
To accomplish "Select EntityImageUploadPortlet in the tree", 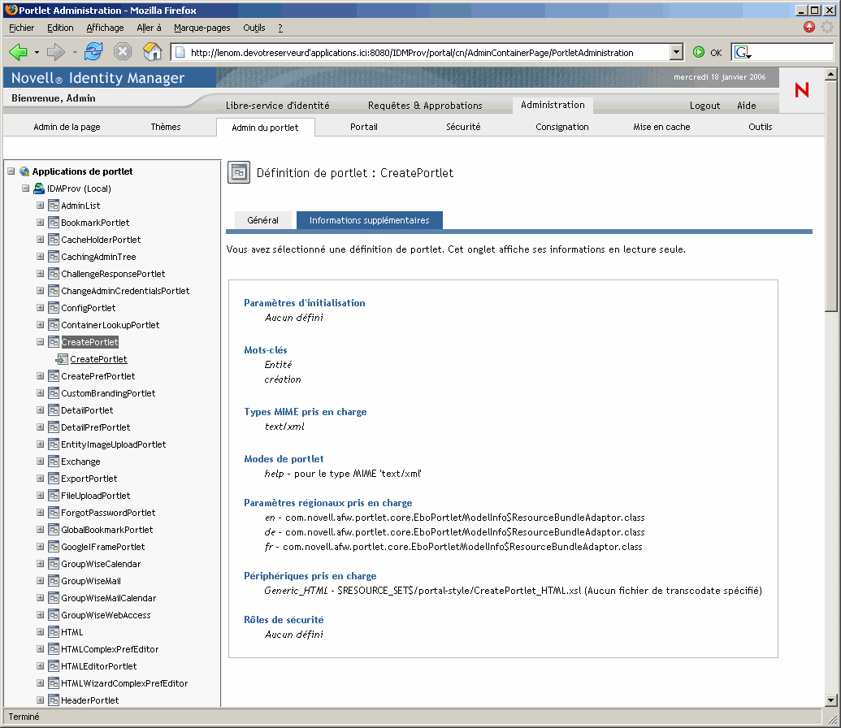I will coord(114,444).
